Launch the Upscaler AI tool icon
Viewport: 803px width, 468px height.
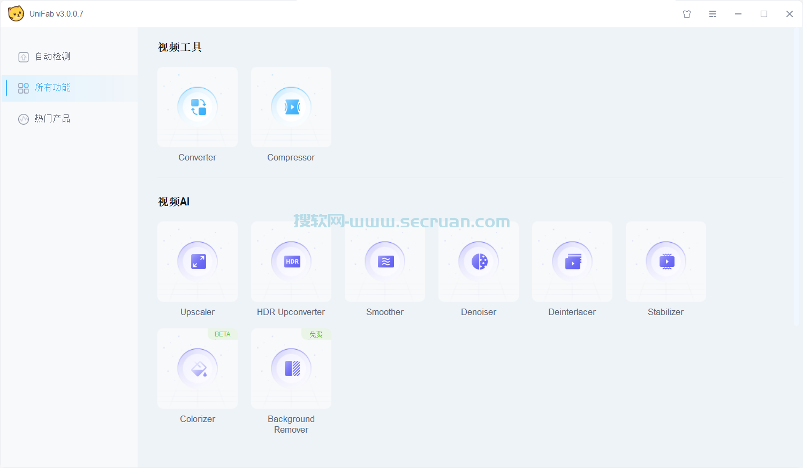tap(198, 262)
